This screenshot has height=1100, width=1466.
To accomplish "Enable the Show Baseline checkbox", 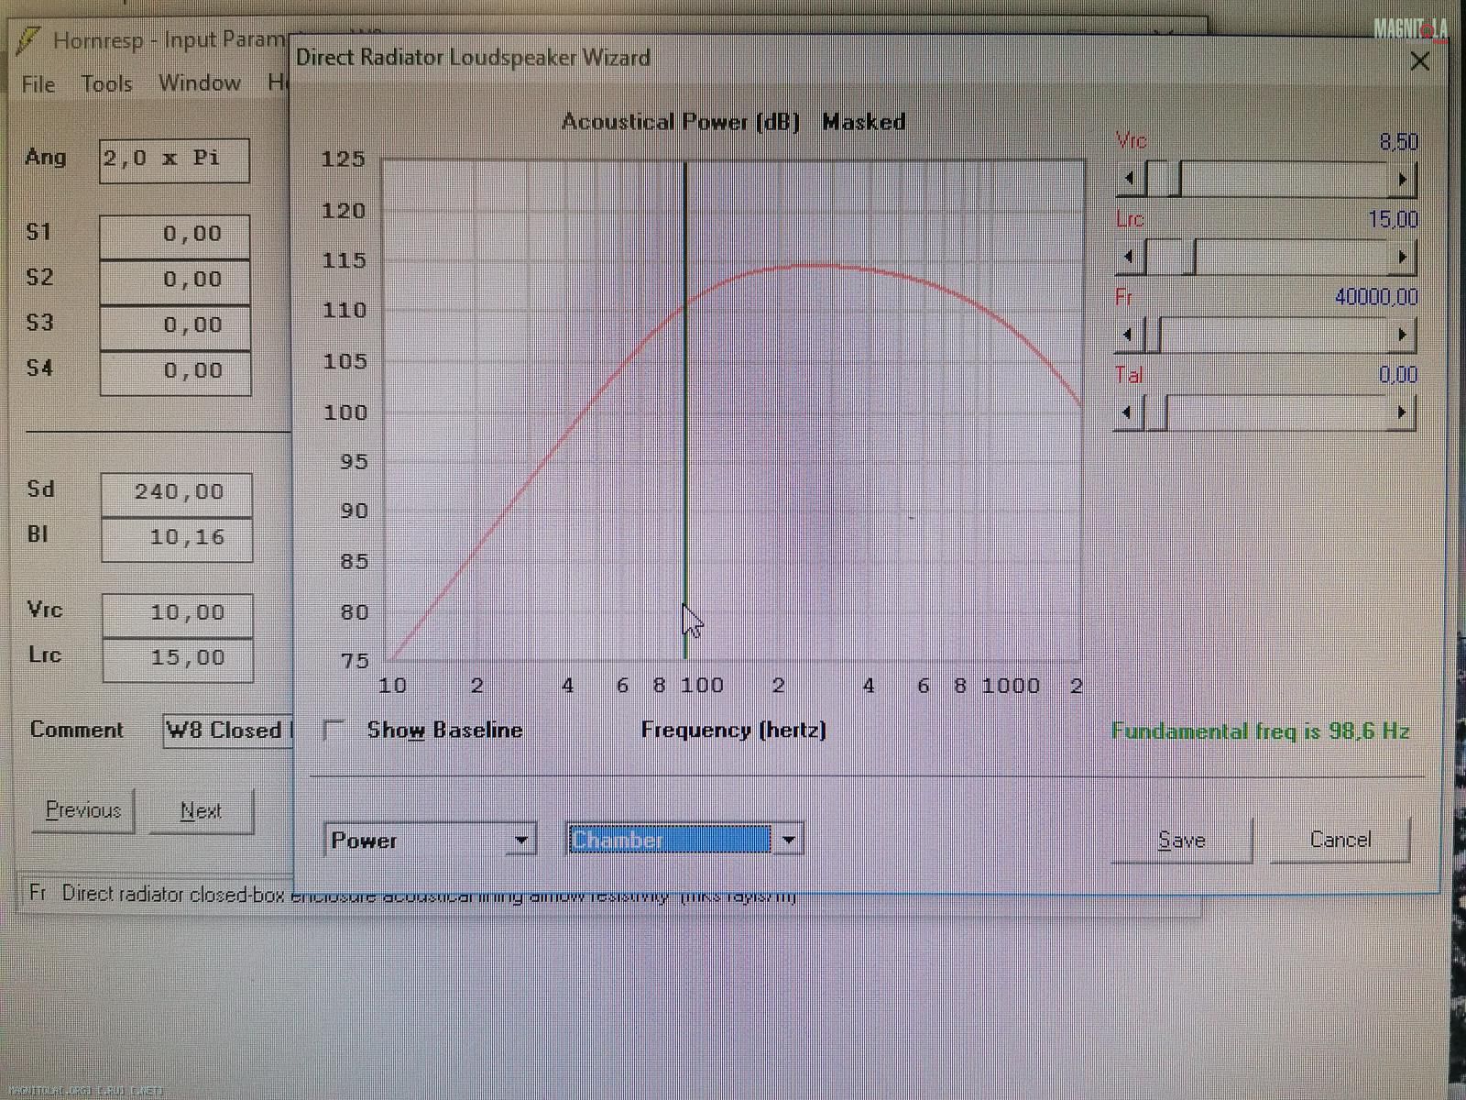I will click(334, 731).
